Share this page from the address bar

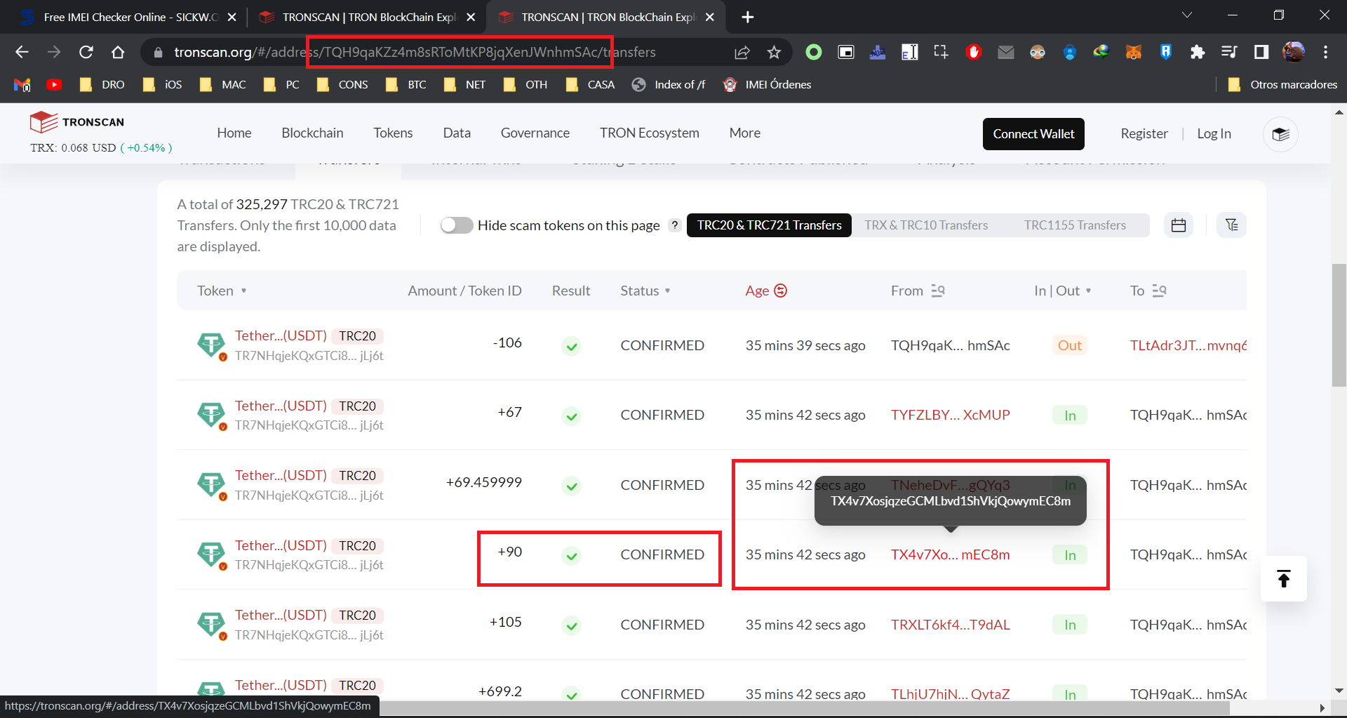point(742,52)
